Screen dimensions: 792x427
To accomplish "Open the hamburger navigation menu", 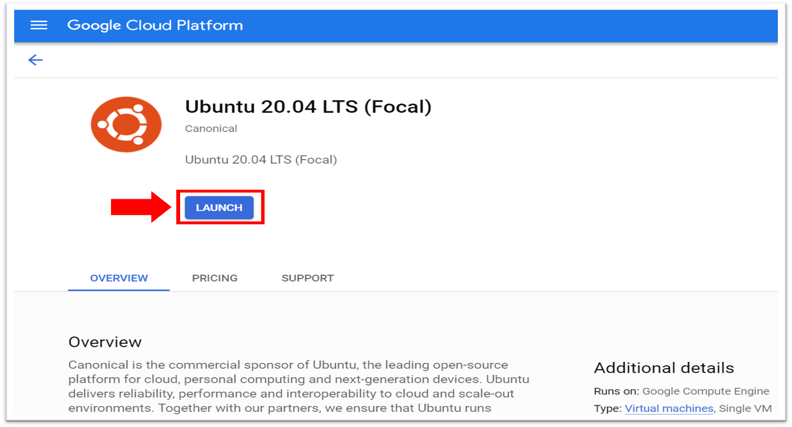I will (39, 25).
